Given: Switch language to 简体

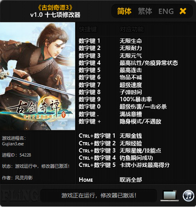Looking at the screenshot, I should coord(124,11).
